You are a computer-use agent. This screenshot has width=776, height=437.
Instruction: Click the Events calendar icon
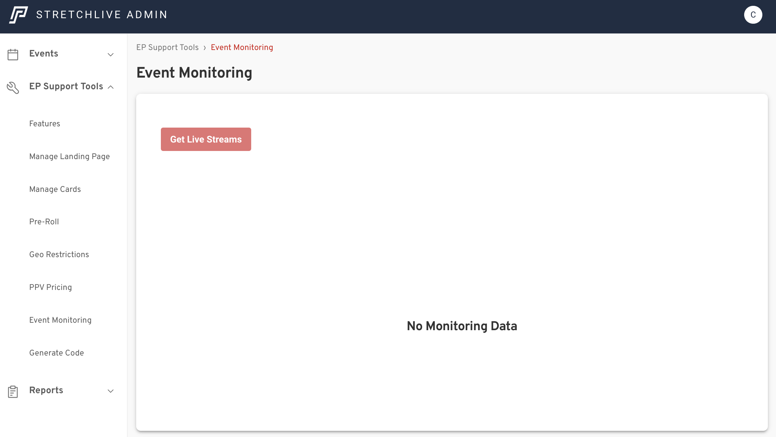[13, 55]
